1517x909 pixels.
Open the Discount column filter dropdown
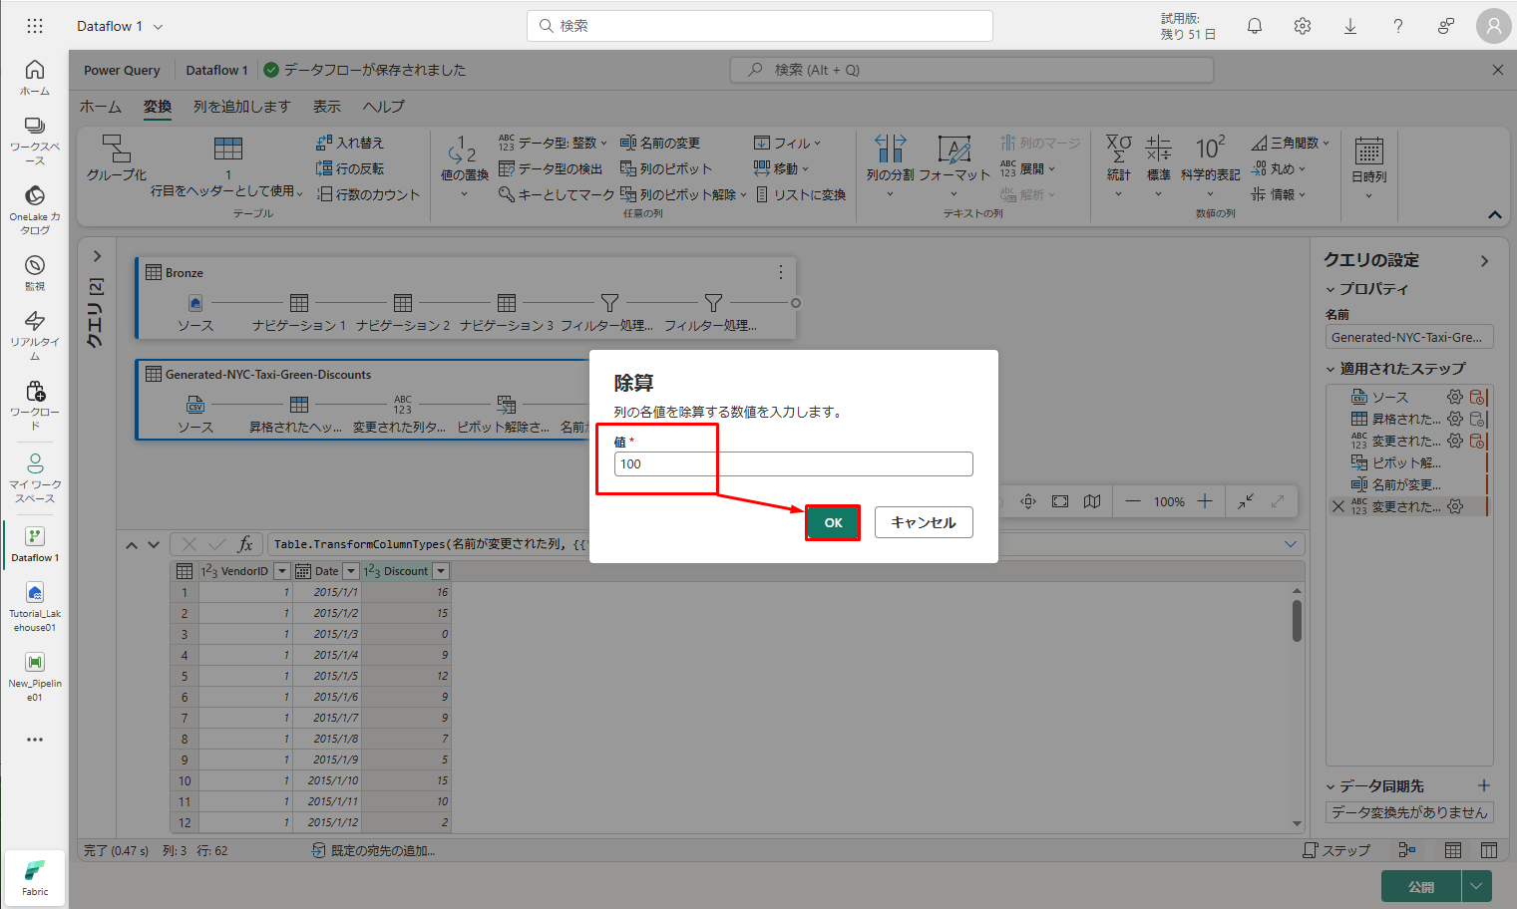click(x=441, y=571)
